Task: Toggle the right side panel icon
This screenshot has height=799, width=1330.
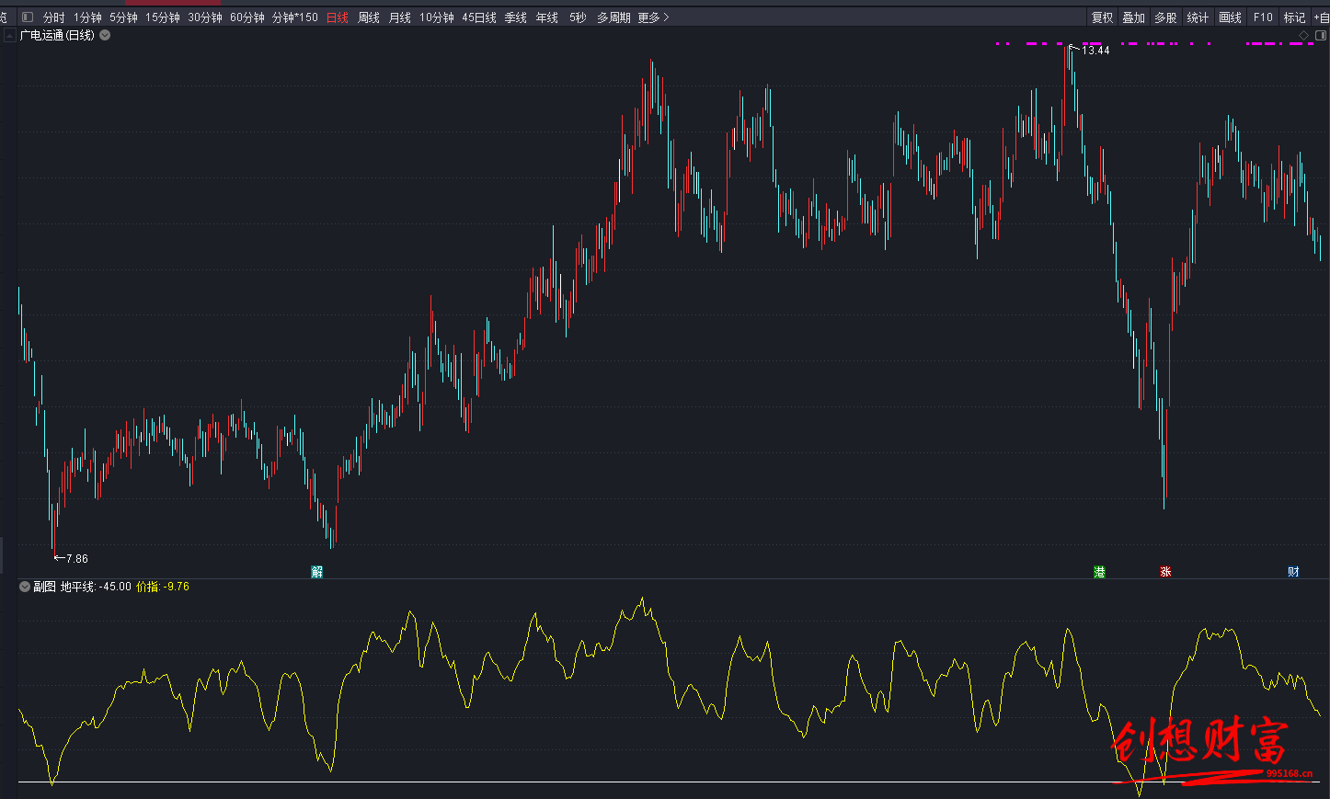Action: 1321,35
